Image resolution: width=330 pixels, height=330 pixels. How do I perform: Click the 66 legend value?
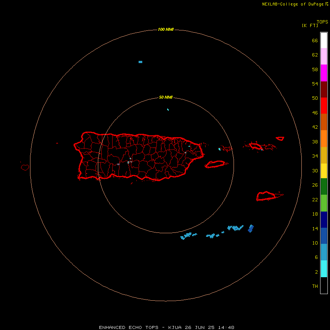(x=315, y=41)
